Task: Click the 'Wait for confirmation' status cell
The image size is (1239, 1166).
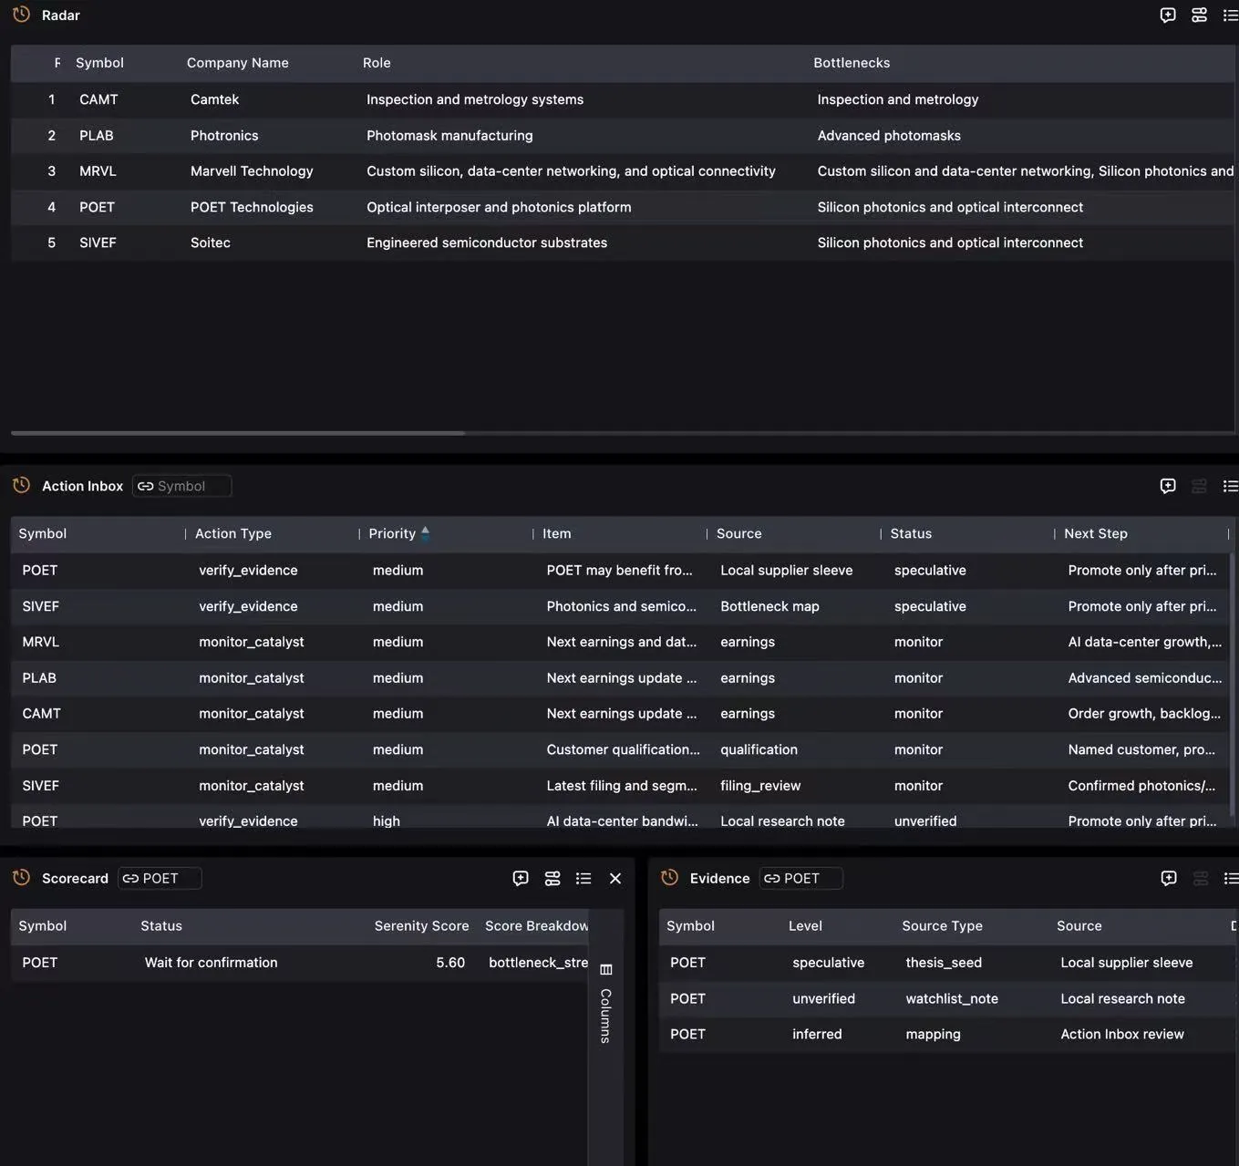Action: pyautogui.click(x=212, y=962)
